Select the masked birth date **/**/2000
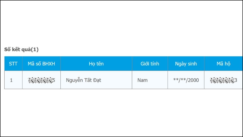 click(x=186, y=80)
